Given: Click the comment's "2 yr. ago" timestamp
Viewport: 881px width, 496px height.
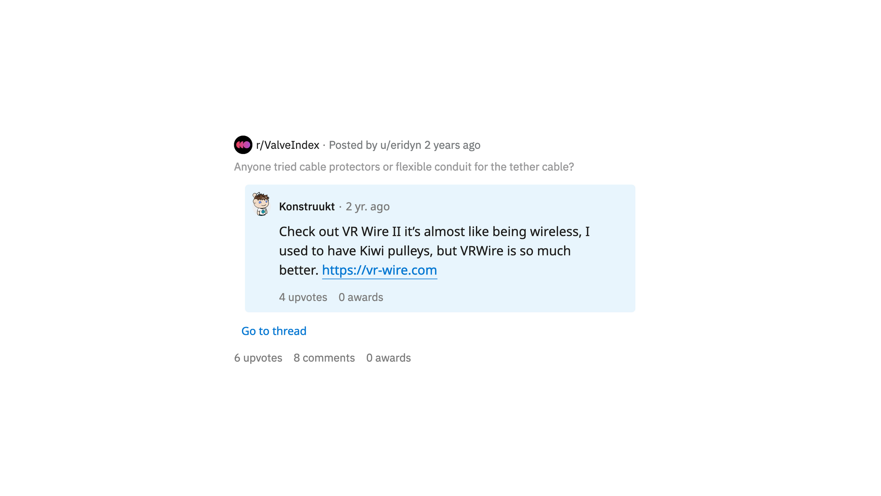Looking at the screenshot, I should [367, 206].
